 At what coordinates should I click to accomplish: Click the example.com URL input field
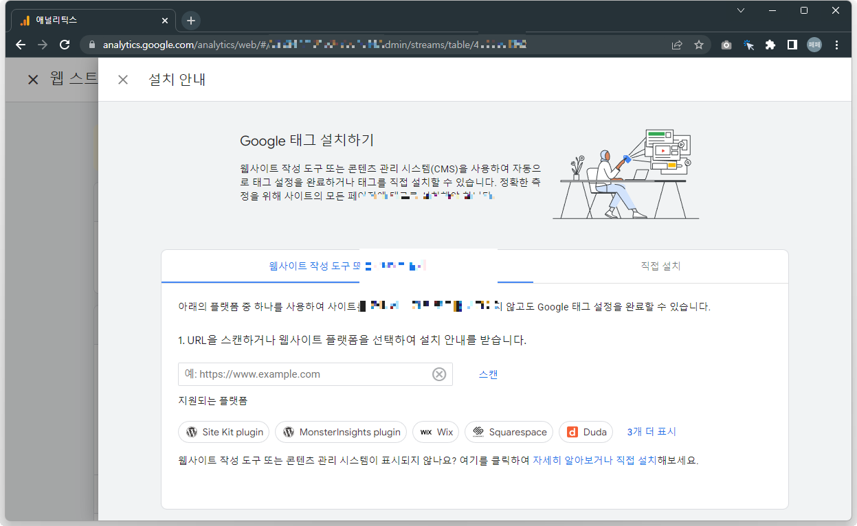[x=309, y=374]
